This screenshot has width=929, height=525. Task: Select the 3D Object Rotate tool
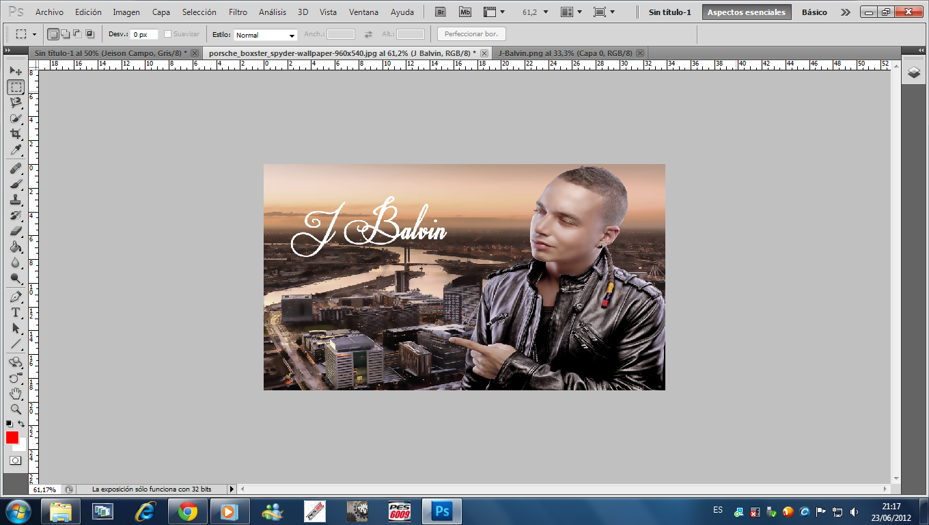16,362
